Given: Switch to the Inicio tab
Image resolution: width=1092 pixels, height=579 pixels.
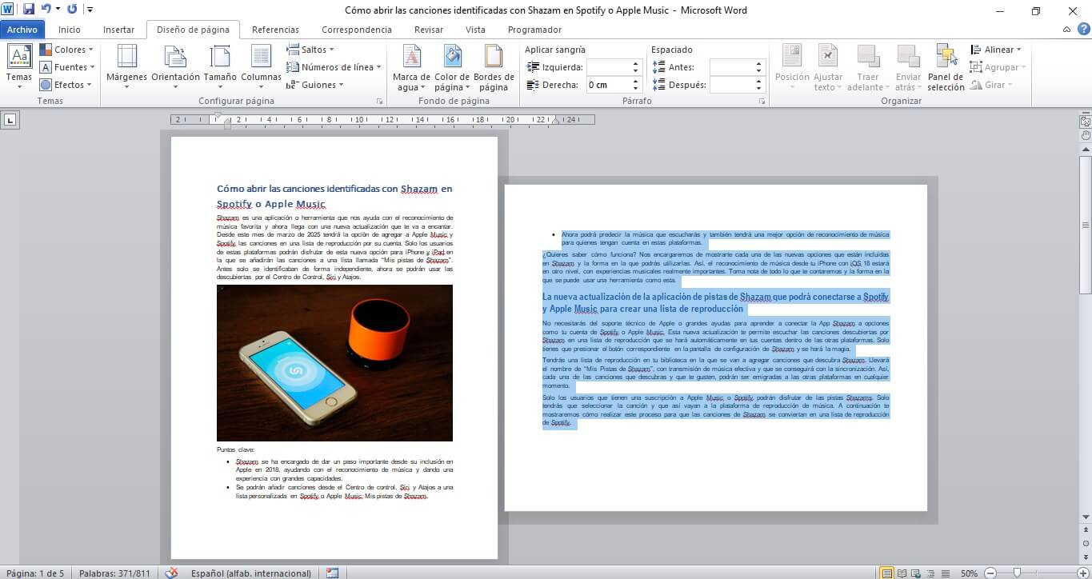Looking at the screenshot, I should tap(70, 30).
